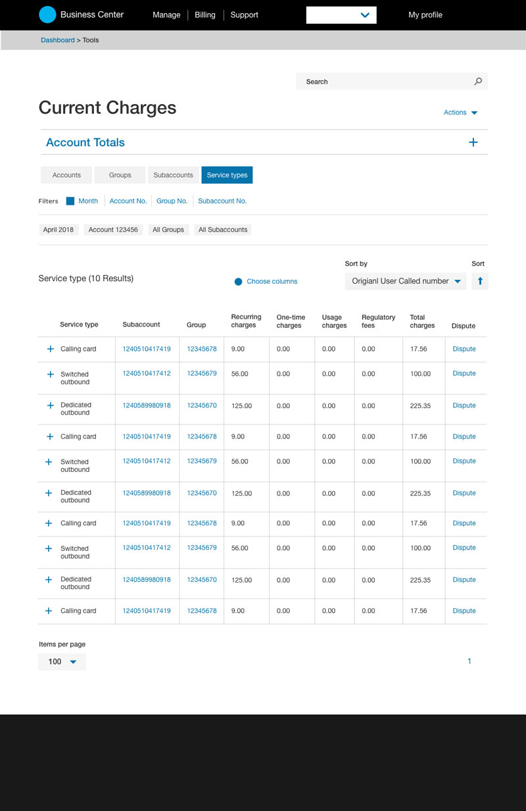Click the Subaccount column header
Viewport: 526px width, 811px height.
141,325
